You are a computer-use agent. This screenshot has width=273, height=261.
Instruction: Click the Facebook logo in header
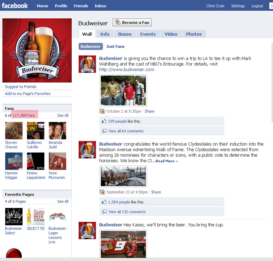(x=15, y=6)
